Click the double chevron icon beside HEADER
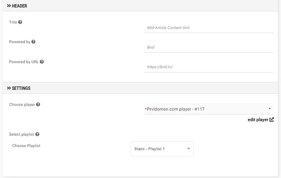This screenshot has width=281, height=178. tap(9, 6)
